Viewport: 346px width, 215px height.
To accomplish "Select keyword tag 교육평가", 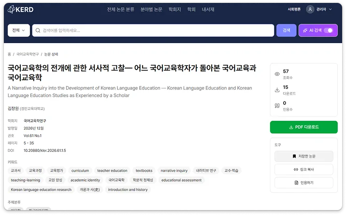I will 57,171.
